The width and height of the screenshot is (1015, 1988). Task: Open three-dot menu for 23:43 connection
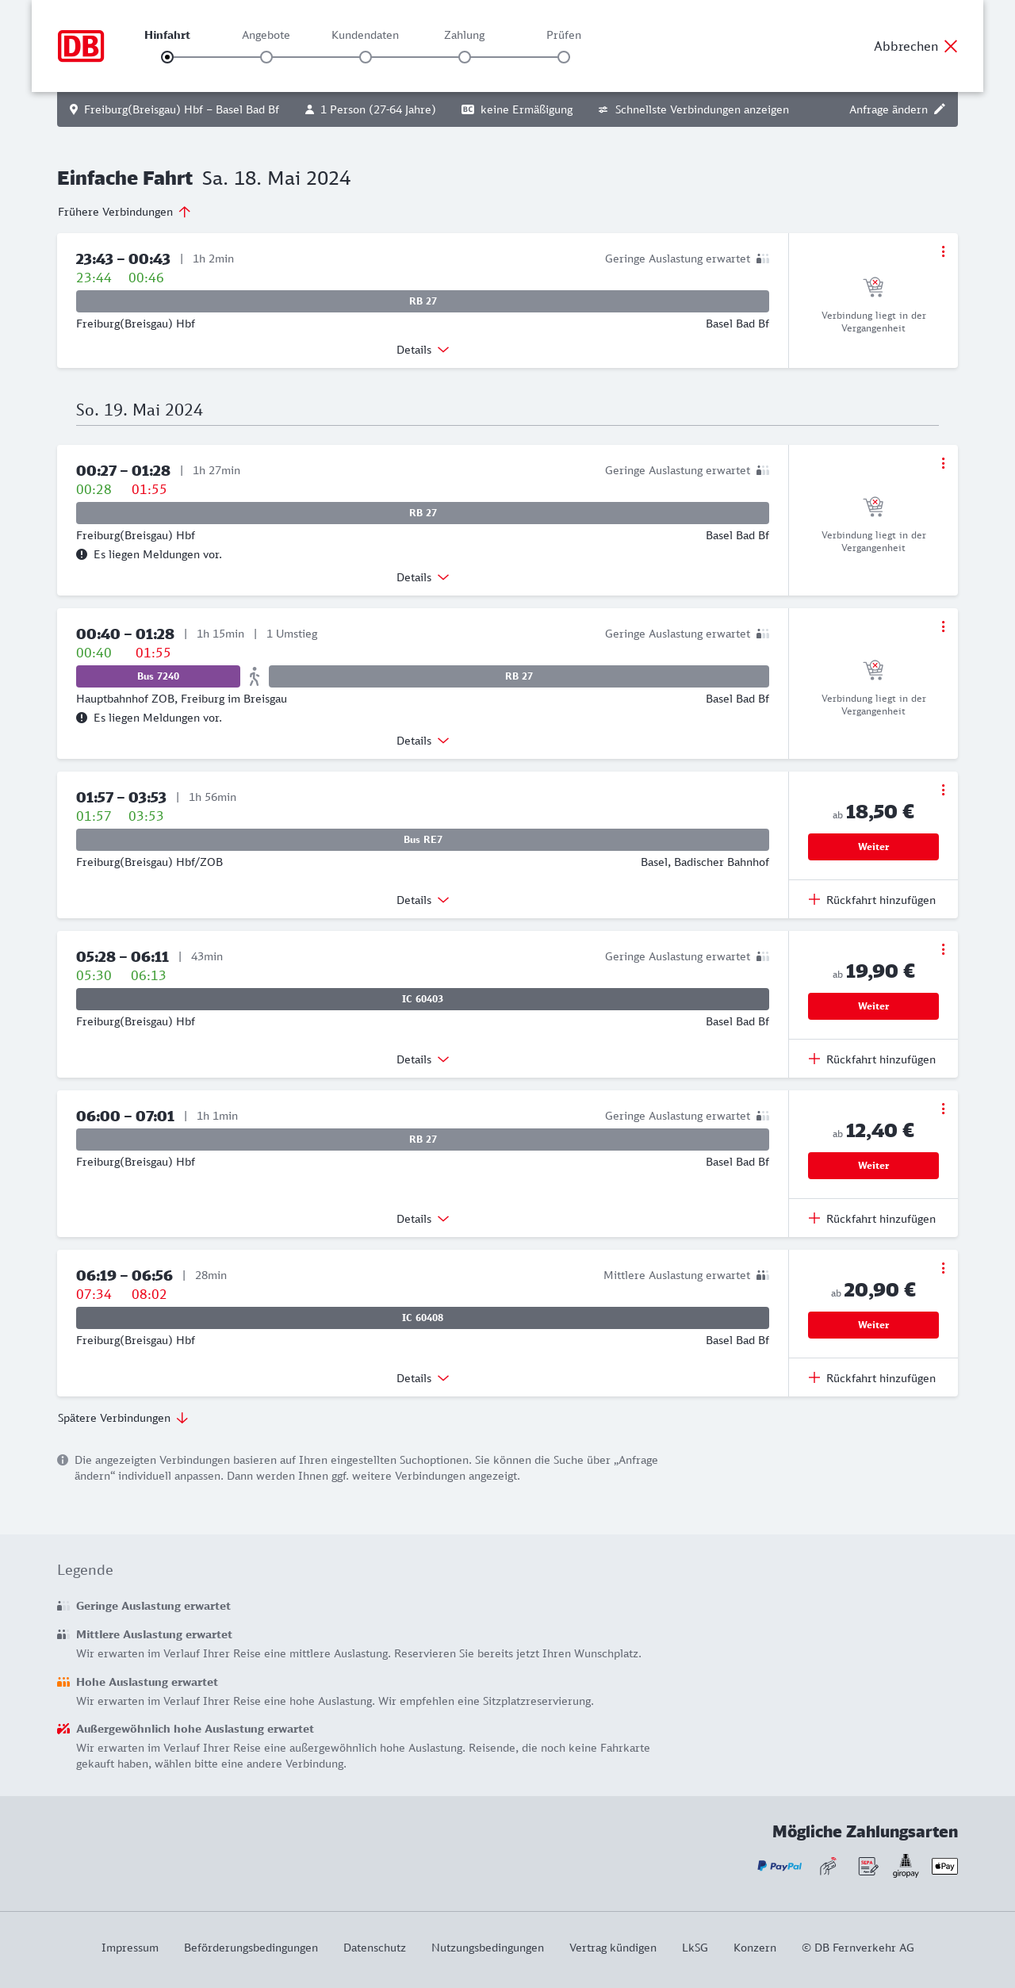point(943,251)
